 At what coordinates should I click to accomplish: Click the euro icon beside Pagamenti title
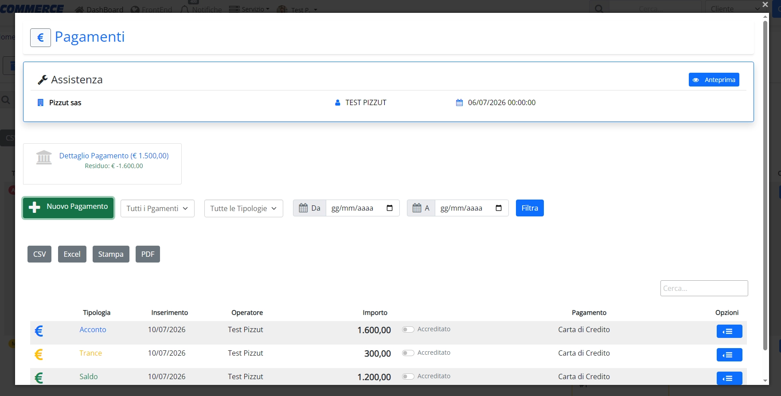[x=40, y=38]
